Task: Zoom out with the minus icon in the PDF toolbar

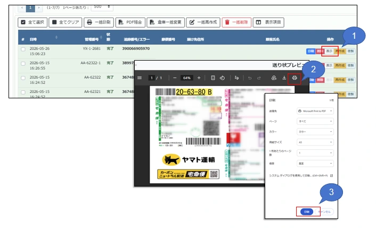Action: (175, 78)
